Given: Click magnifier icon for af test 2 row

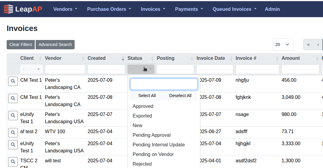Looking at the screenshot, I should pos(13,133).
